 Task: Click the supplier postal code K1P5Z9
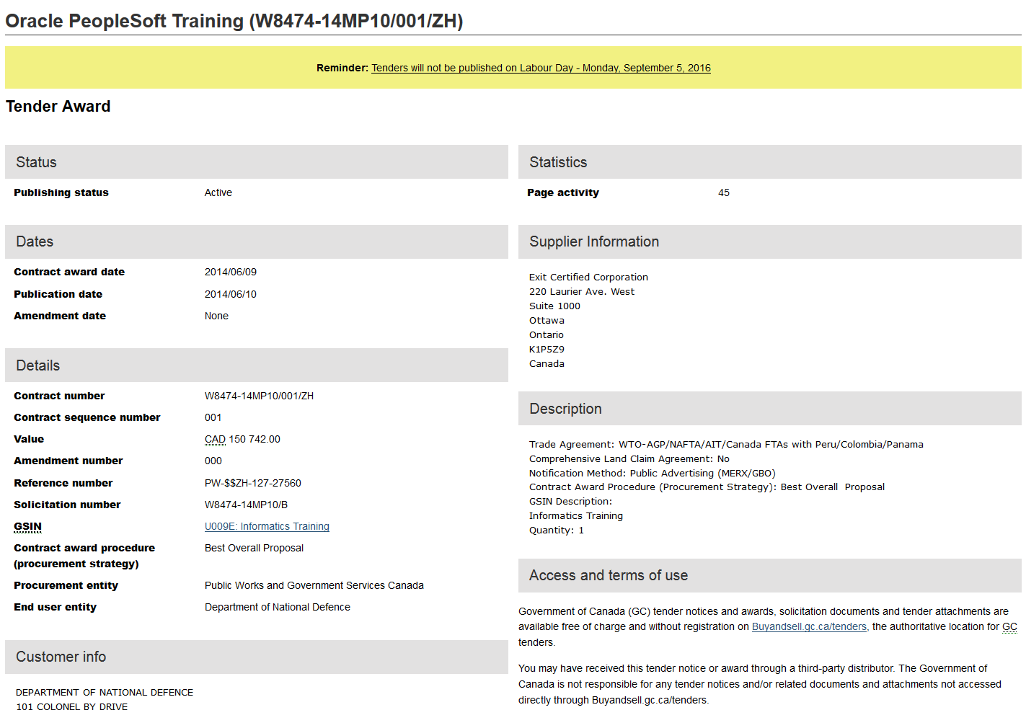[x=547, y=349]
